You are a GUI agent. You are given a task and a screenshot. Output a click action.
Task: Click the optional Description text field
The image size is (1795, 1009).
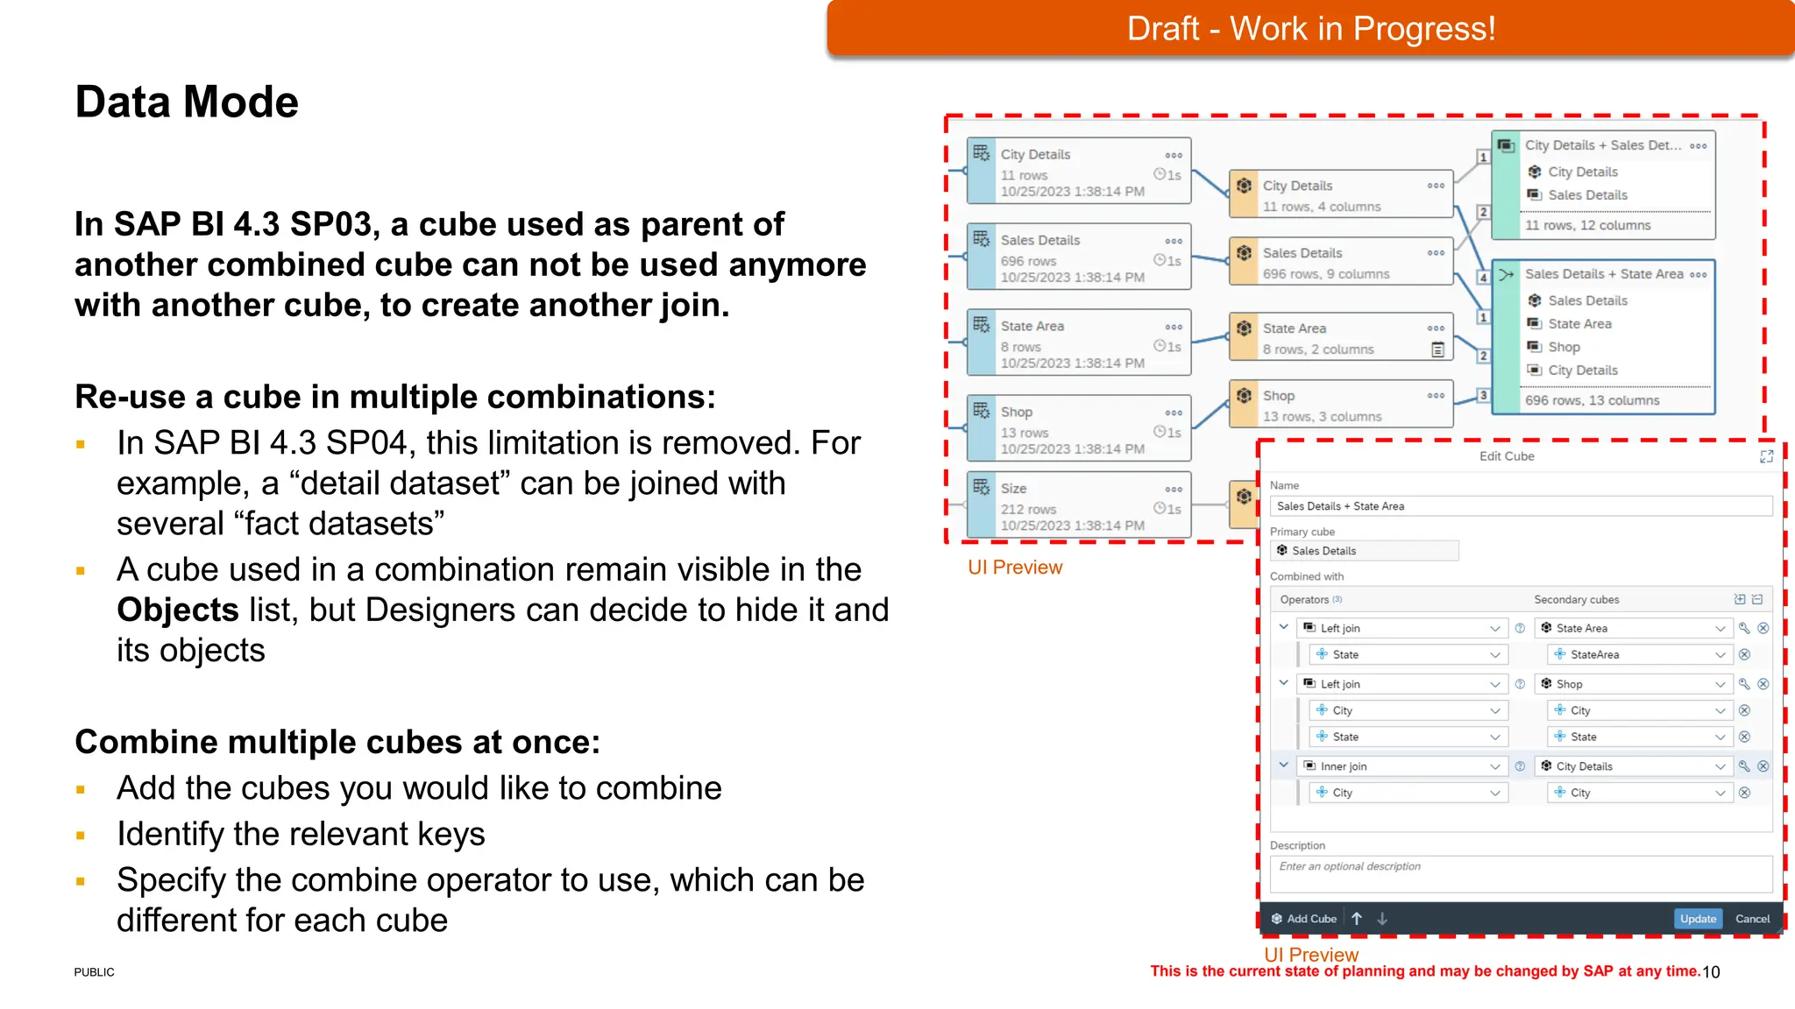tap(1521, 873)
